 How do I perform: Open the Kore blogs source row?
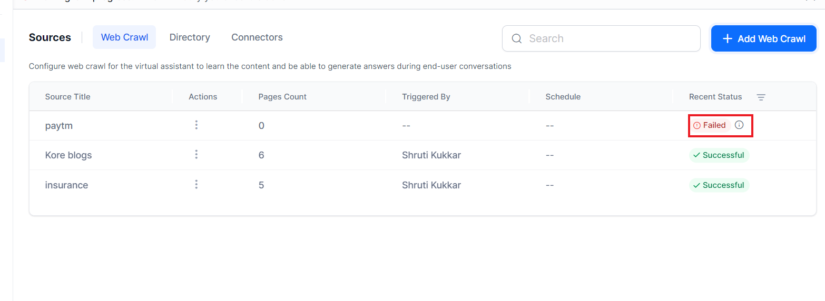[x=68, y=155]
